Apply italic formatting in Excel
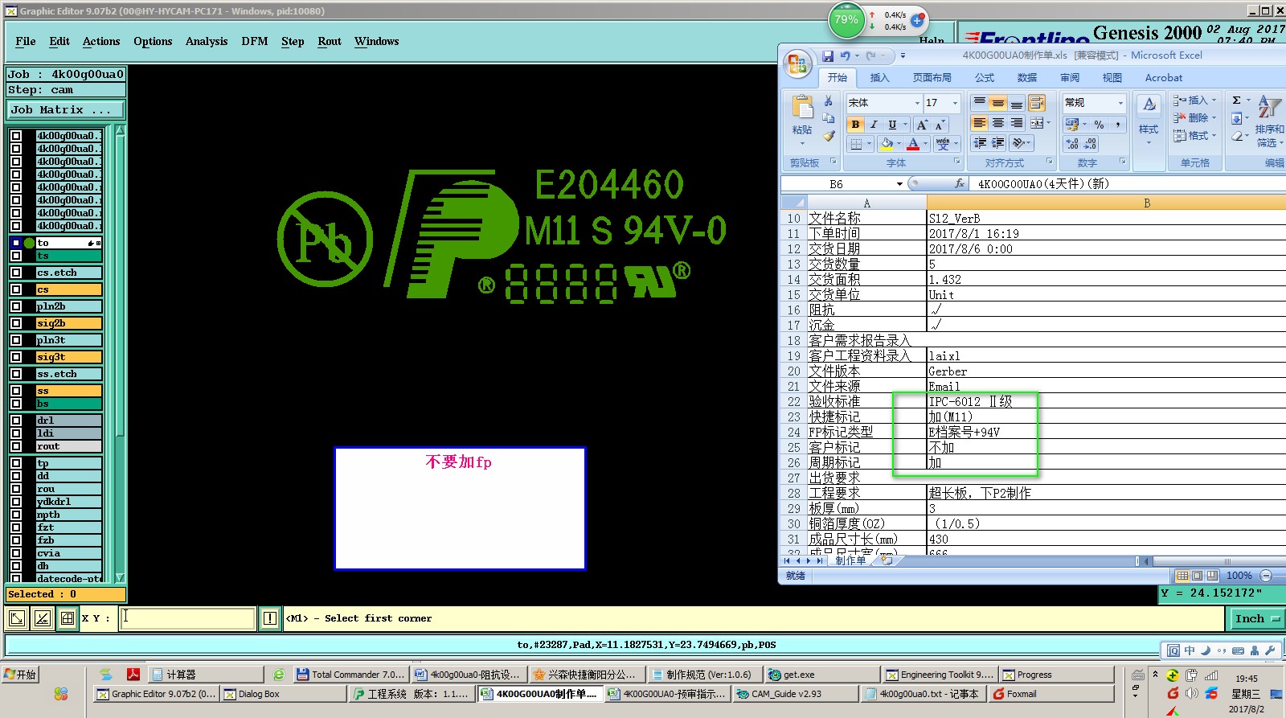The height and width of the screenshot is (718, 1286). 874,125
